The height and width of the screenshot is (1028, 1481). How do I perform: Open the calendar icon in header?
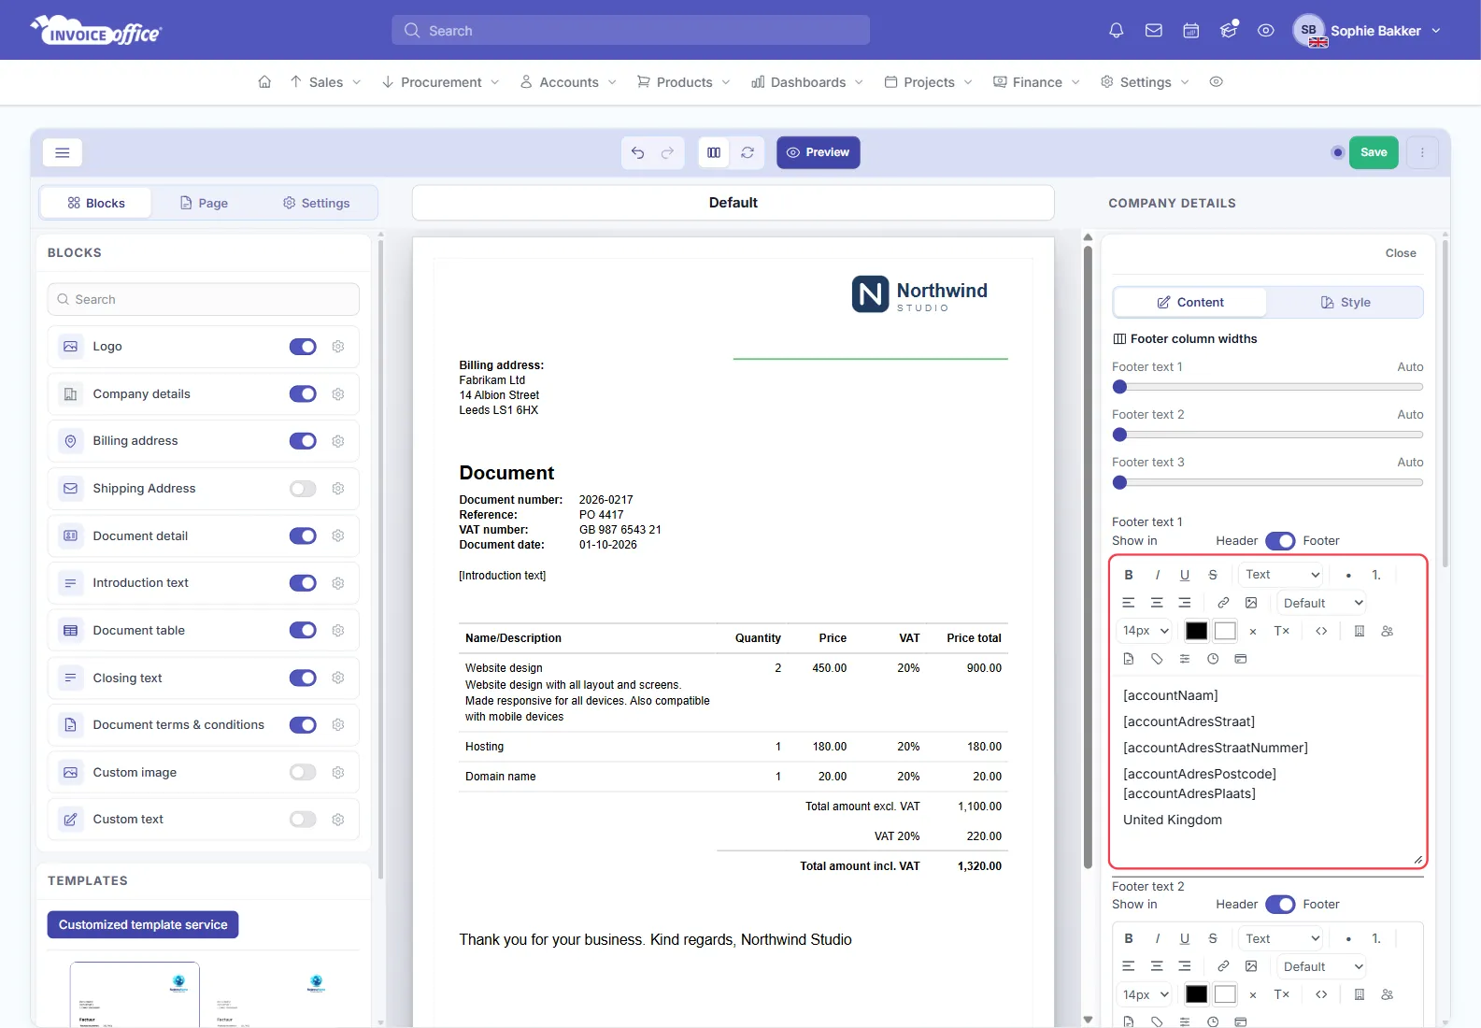pyautogui.click(x=1191, y=31)
